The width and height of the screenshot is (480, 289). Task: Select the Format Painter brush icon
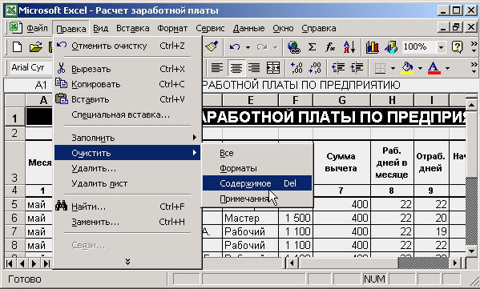pyautogui.click(x=212, y=47)
